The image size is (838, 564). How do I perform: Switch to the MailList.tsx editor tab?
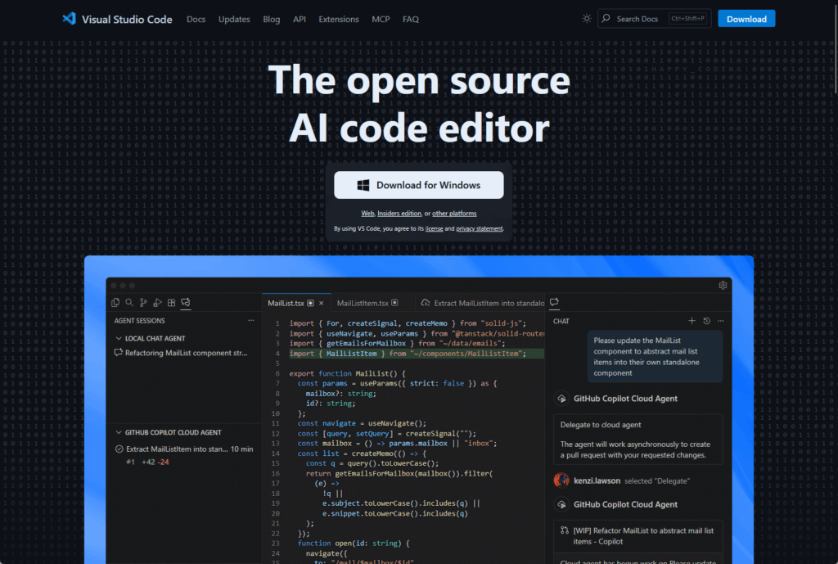click(x=296, y=303)
